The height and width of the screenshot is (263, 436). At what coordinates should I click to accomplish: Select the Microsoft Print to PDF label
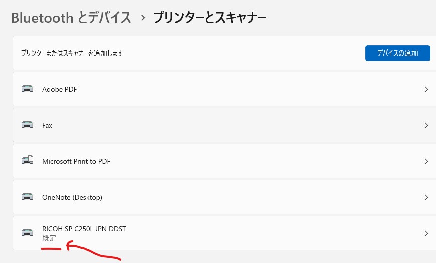coord(76,161)
